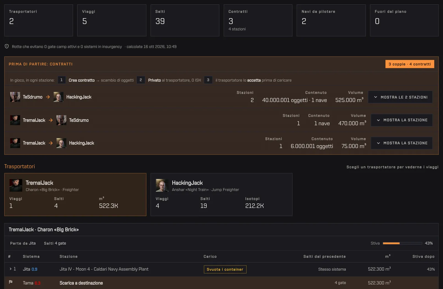The image size is (443, 289).
Task: Click the Stiva 43% cargo progress bar
Action: coord(403,243)
